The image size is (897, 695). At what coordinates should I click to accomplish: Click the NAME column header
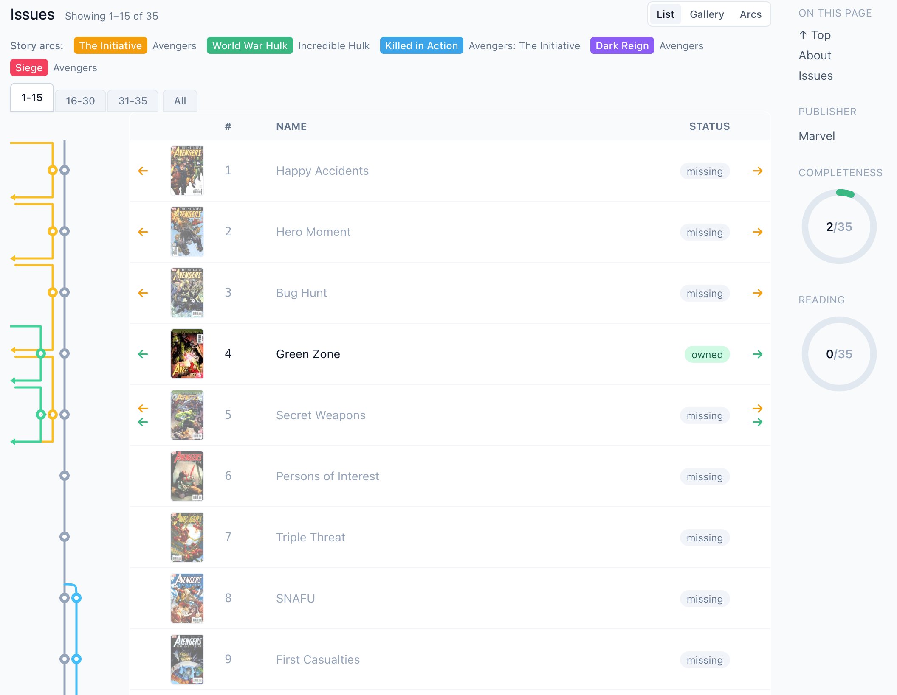pos(291,126)
